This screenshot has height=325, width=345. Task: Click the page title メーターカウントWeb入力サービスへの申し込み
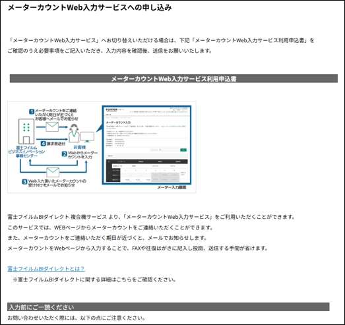pyautogui.click(x=90, y=7)
